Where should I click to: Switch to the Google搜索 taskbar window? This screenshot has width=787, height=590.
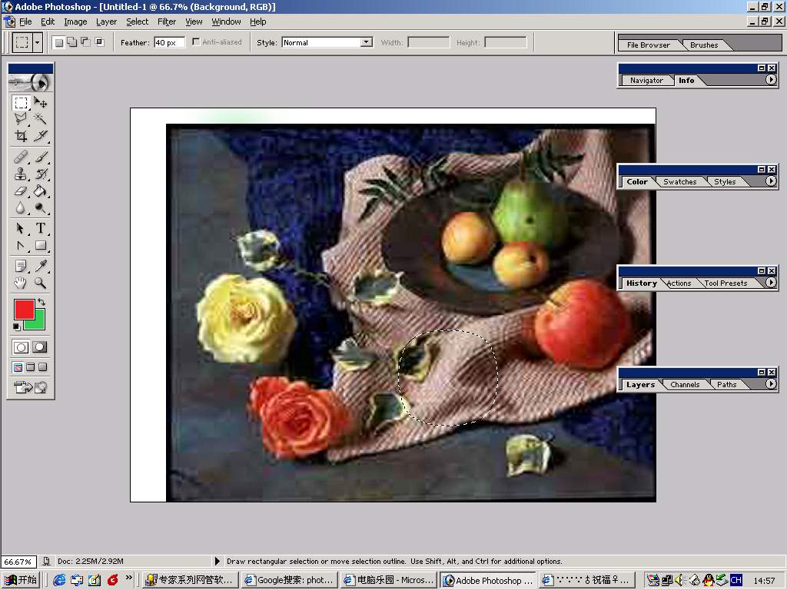289,580
